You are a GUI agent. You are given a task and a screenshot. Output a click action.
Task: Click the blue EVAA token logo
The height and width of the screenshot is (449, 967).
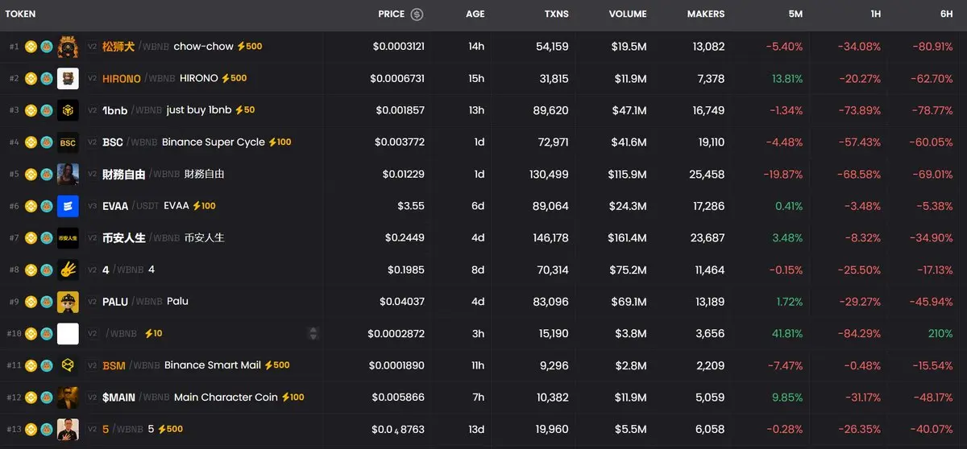coord(68,206)
